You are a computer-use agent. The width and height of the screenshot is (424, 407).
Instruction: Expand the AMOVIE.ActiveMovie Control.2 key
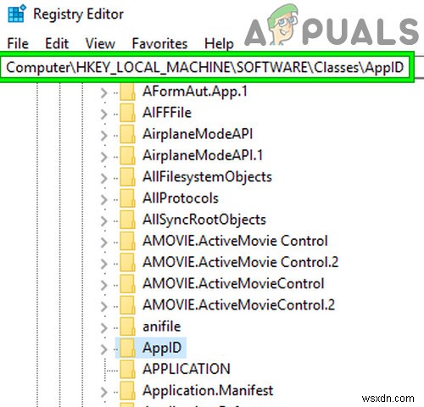(104, 264)
